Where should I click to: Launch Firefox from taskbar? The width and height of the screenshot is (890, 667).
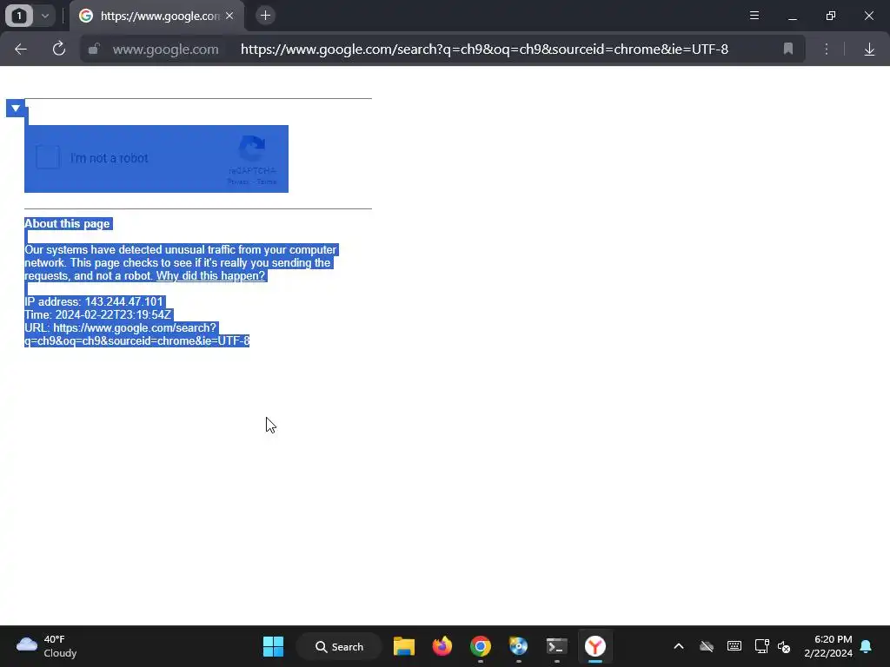[442, 646]
